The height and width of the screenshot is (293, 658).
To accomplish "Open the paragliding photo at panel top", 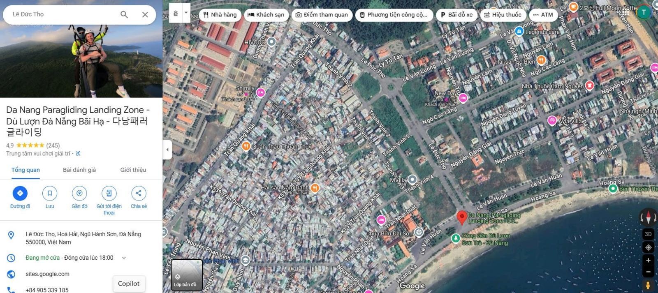I will (x=81, y=61).
